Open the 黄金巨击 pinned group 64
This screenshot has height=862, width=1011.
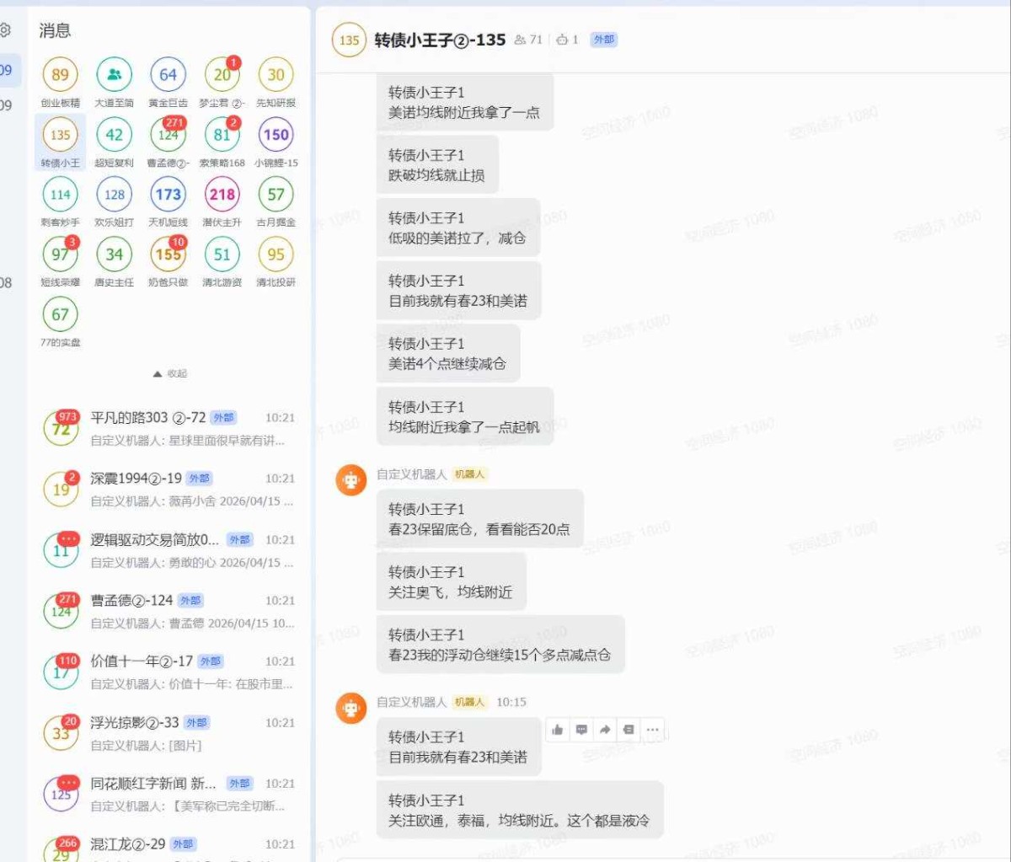pos(168,75)
